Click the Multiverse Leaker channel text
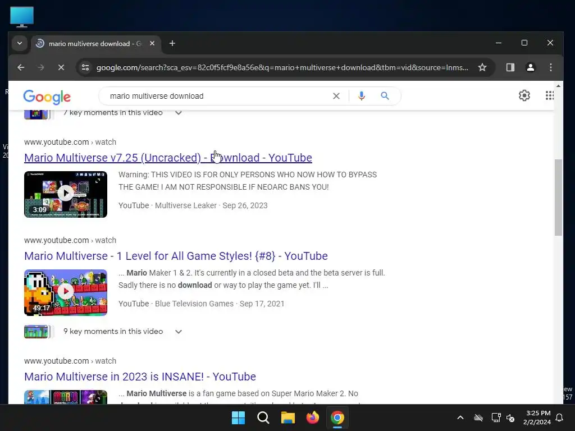 click(185, 205)
